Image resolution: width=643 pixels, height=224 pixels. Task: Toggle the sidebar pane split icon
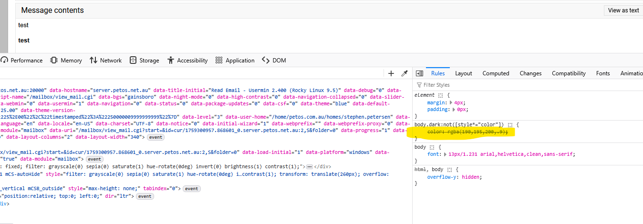pos(420,73)
